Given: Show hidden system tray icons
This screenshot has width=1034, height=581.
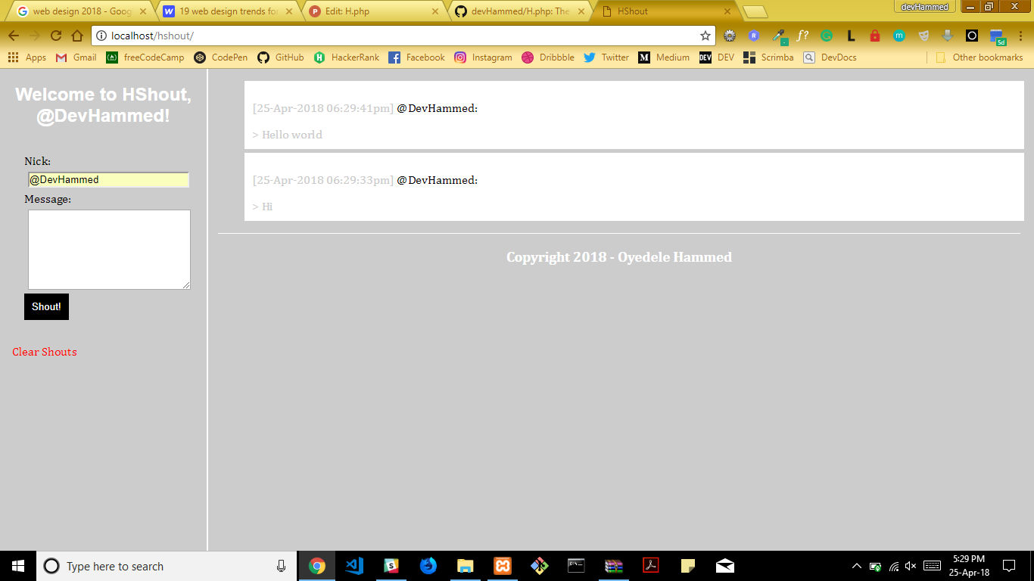Looking at the screenshot, I should coord(857,566).
